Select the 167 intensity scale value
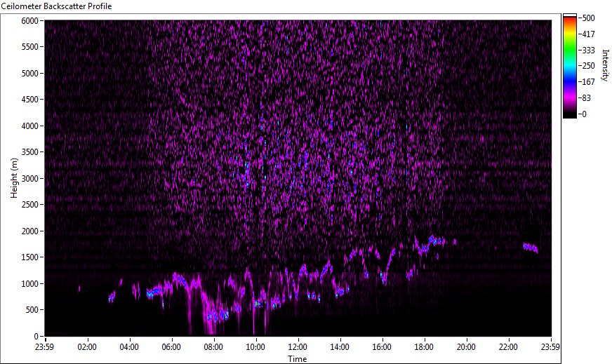The width and height of the screenshot is (612, 364). tap(588, 82)
